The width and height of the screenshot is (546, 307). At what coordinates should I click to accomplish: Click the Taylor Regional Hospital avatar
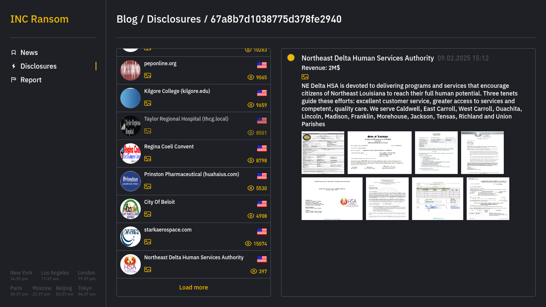(x=131, y=126)
